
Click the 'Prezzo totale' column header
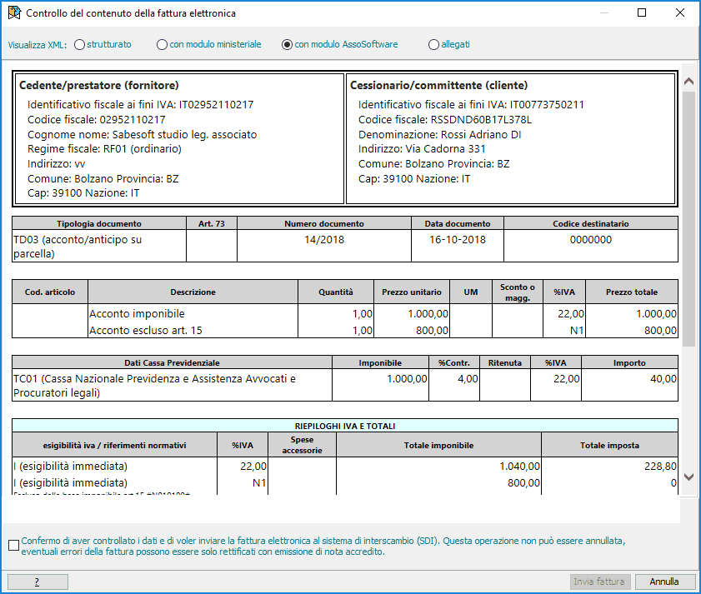pyautogui.click(x=631, y=292)
